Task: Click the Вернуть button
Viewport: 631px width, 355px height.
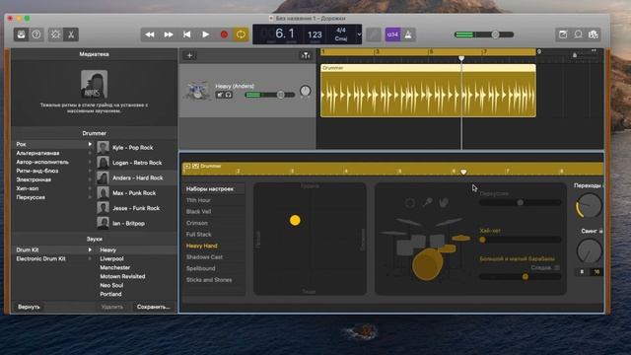Action: tap(29, 307)
